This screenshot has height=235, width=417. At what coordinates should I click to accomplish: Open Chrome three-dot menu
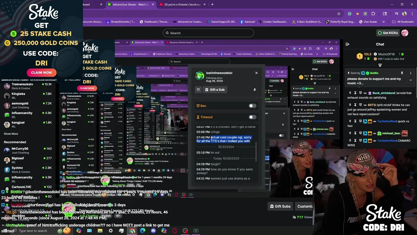[412, 14]
